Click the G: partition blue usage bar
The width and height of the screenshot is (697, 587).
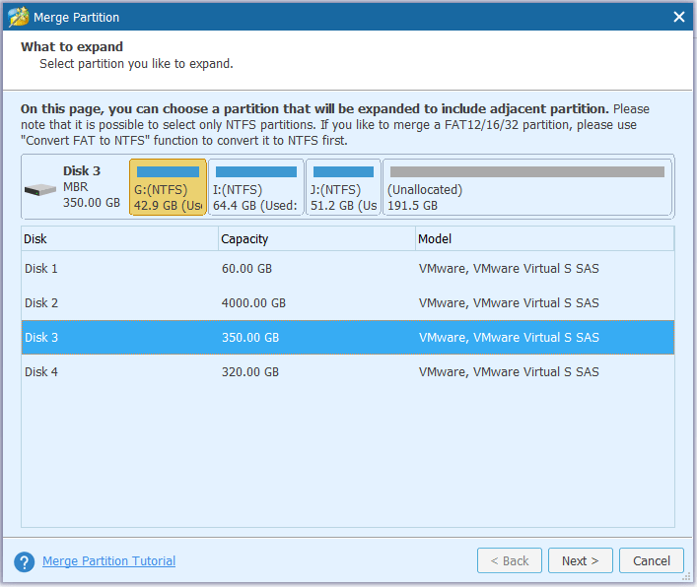pyautogui.click(x=168, y=171)
